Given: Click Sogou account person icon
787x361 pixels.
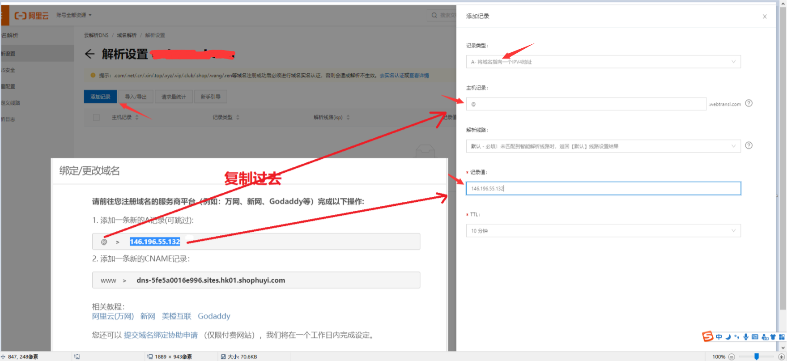Looking at the screenshot, I should [x=765, y=337].
